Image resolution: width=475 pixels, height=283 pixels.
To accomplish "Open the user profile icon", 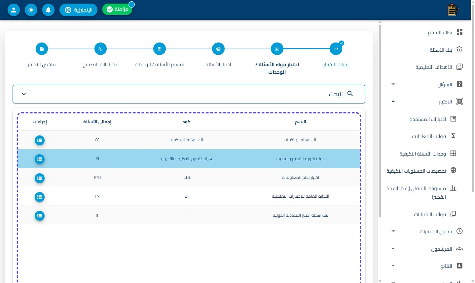I will point(14,10).
